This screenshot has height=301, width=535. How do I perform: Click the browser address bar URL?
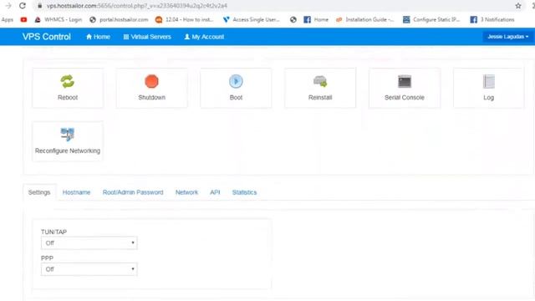coord(137,6)
